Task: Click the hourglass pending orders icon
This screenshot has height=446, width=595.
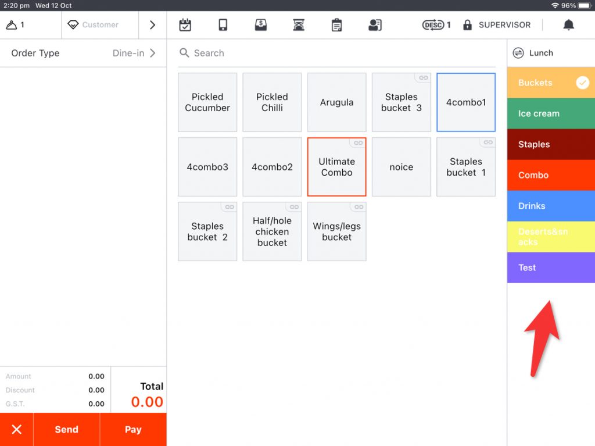Action: tap(299, 25)
